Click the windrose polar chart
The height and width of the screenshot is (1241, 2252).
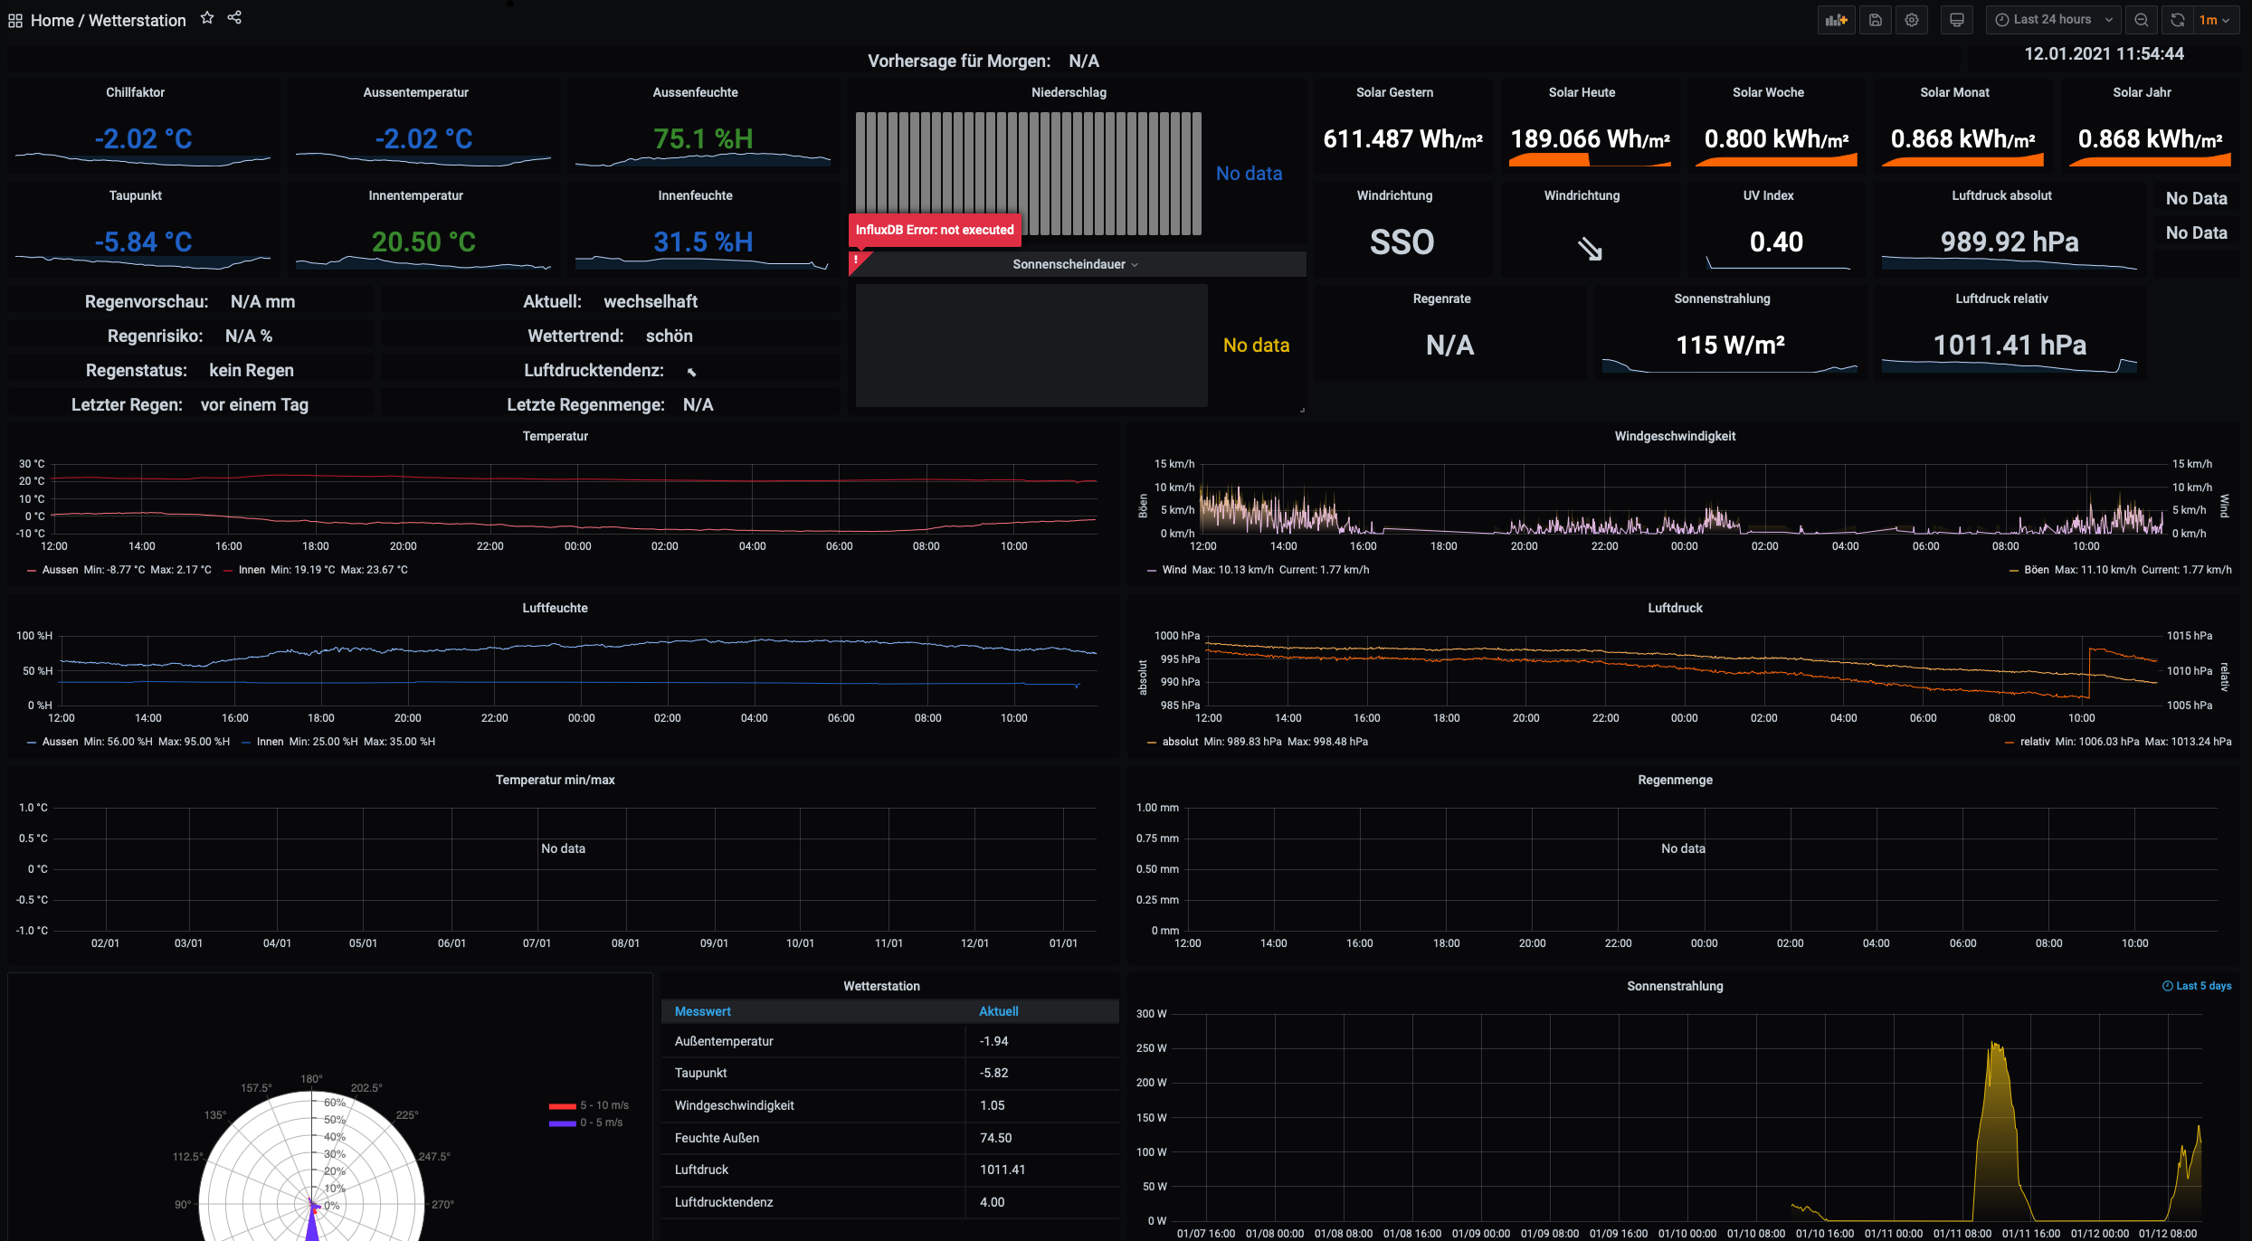(311, 1167)
